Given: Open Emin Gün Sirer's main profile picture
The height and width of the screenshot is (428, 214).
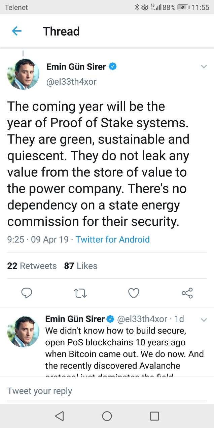Looking at the screenshot, I should pyautogui.click(x=23, y=74).
